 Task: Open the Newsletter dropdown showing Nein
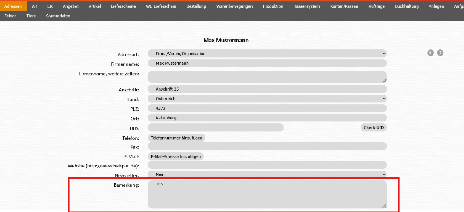coord(267,175)
